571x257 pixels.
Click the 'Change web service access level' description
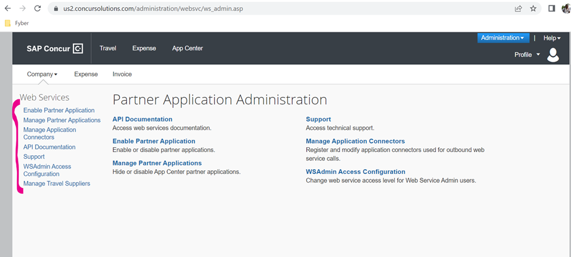(x=391, y=180)
